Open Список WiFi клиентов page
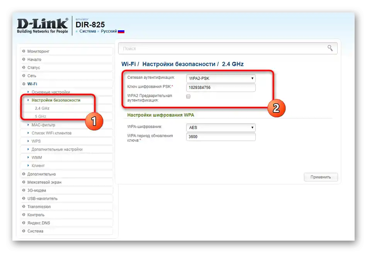Viewport: 367px width, 253px height. tap(51, 133)
